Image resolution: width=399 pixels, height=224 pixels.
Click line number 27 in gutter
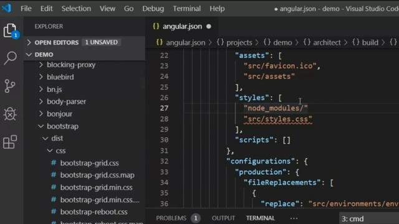coord(164,108)
